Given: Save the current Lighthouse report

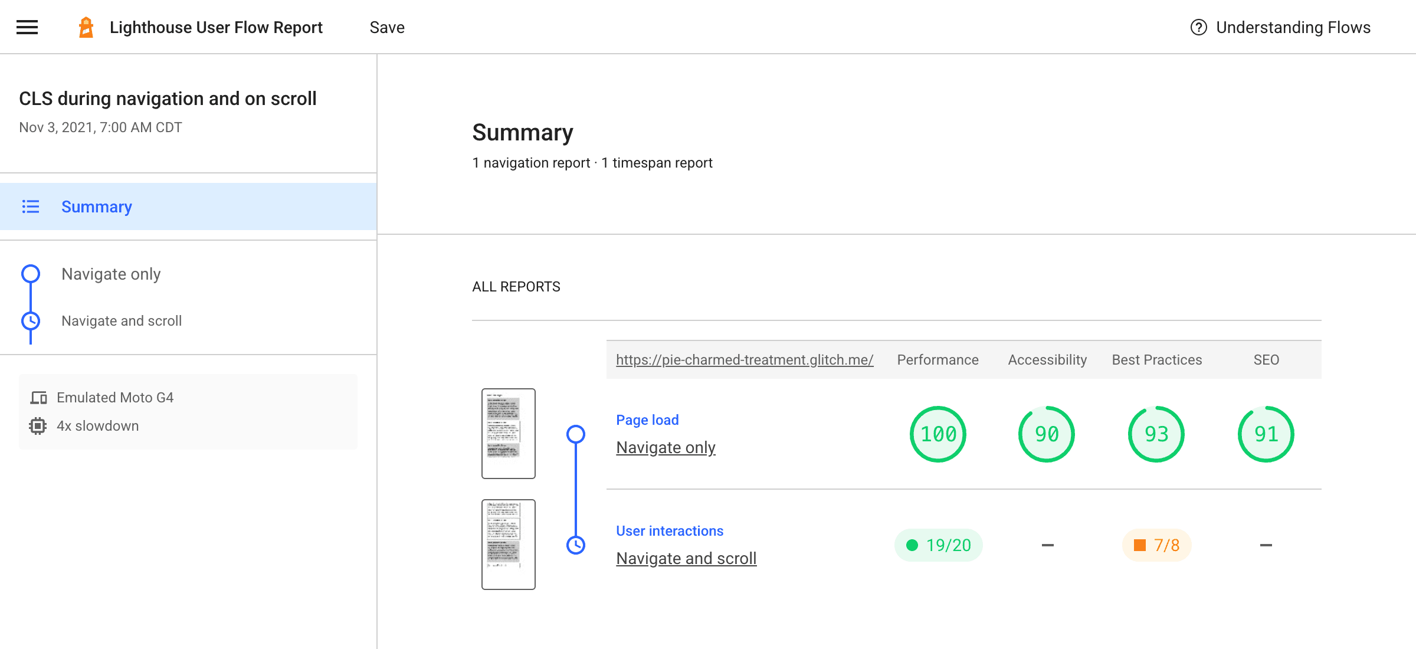Looking at the screenshot, I should pyautogui.click(x=386, y=26).
